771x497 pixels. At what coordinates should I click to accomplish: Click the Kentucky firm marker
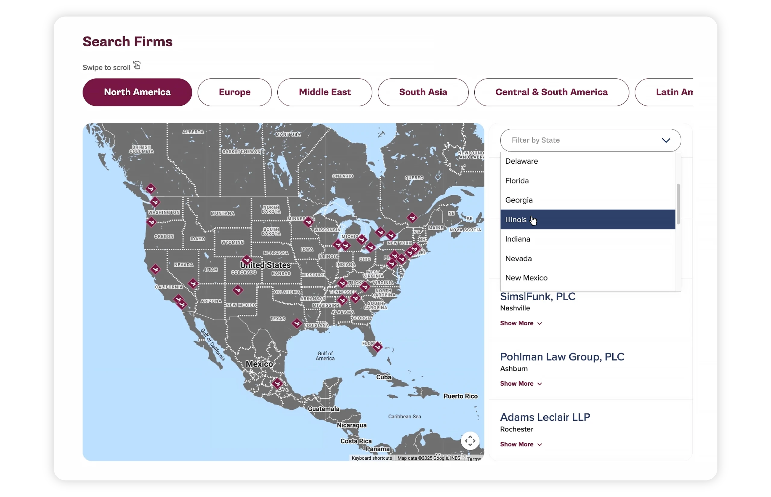pyautogui.click(x=342, y=283)
